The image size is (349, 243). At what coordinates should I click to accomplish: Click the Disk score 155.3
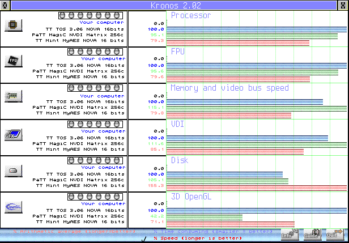(x=156, y=186)
